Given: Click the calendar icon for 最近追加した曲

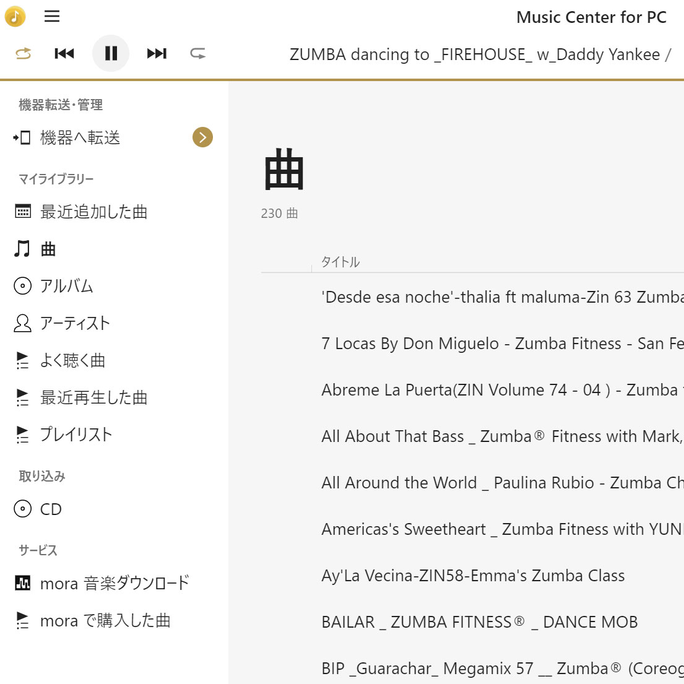Looking at the screenshot, I should click(x=23, y=212).
